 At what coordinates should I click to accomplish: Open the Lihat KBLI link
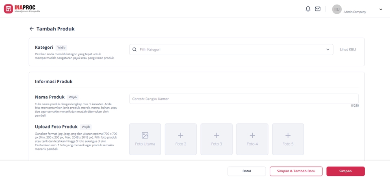[x=348, y=50]
